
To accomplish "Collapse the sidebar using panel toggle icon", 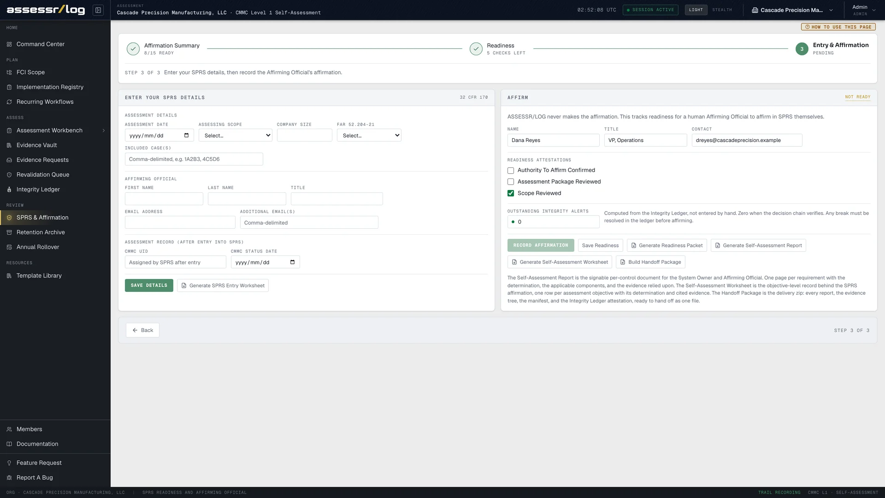I will click(x=98, y=10).
